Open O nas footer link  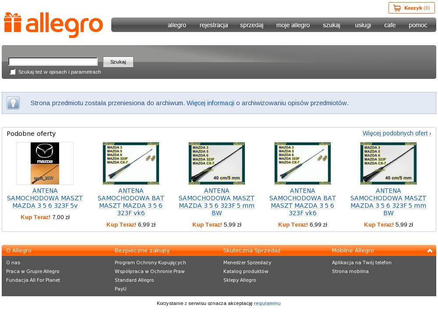[x=13, y=262]
